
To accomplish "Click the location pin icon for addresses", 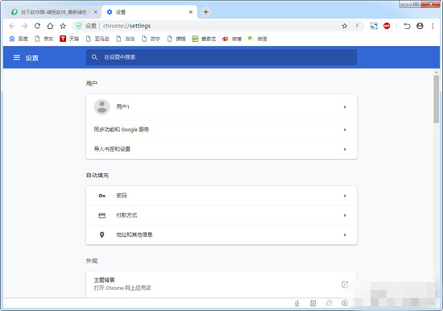I will click(101, 234).
